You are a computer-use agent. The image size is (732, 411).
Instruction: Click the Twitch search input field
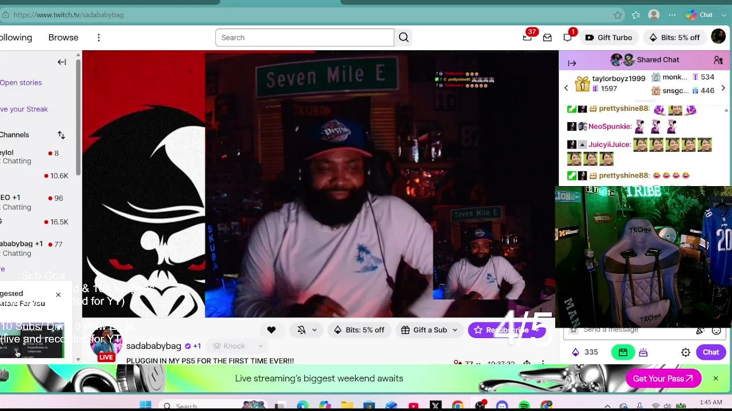click(305, 38)
